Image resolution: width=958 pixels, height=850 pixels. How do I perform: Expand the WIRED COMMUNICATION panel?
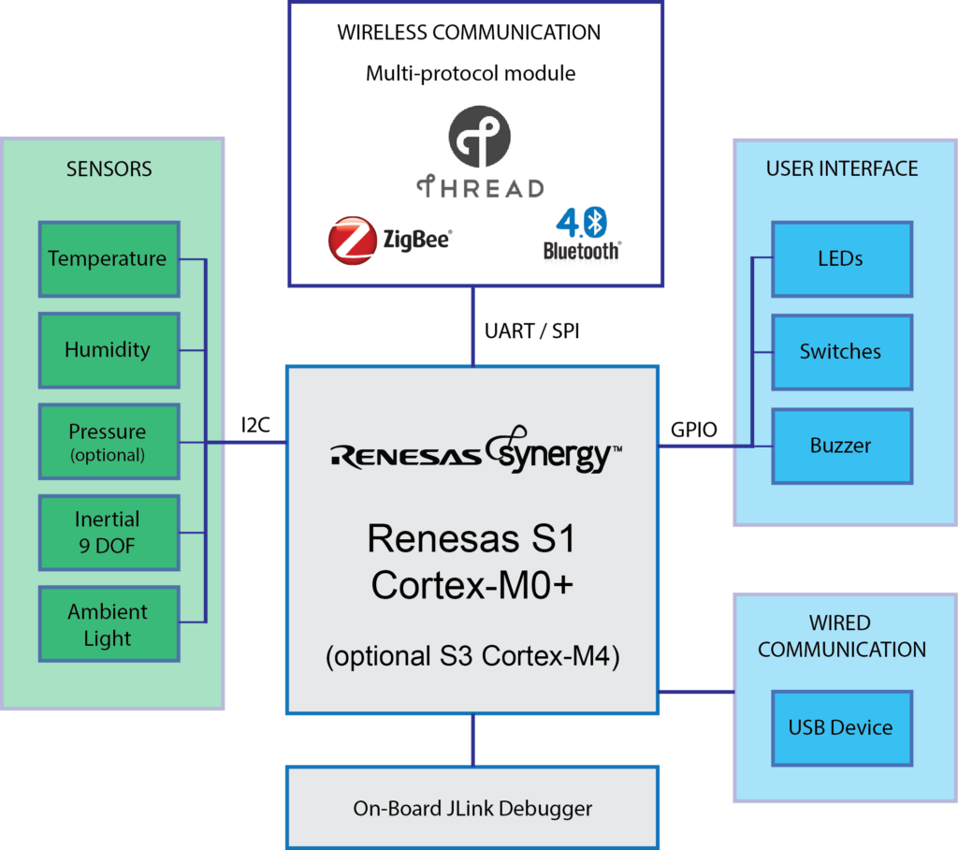click(x=841, y=637)
